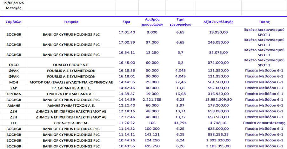The image size is (287, 149).
Task: Select time cell 10:44:26
Action: pos(127,140)
